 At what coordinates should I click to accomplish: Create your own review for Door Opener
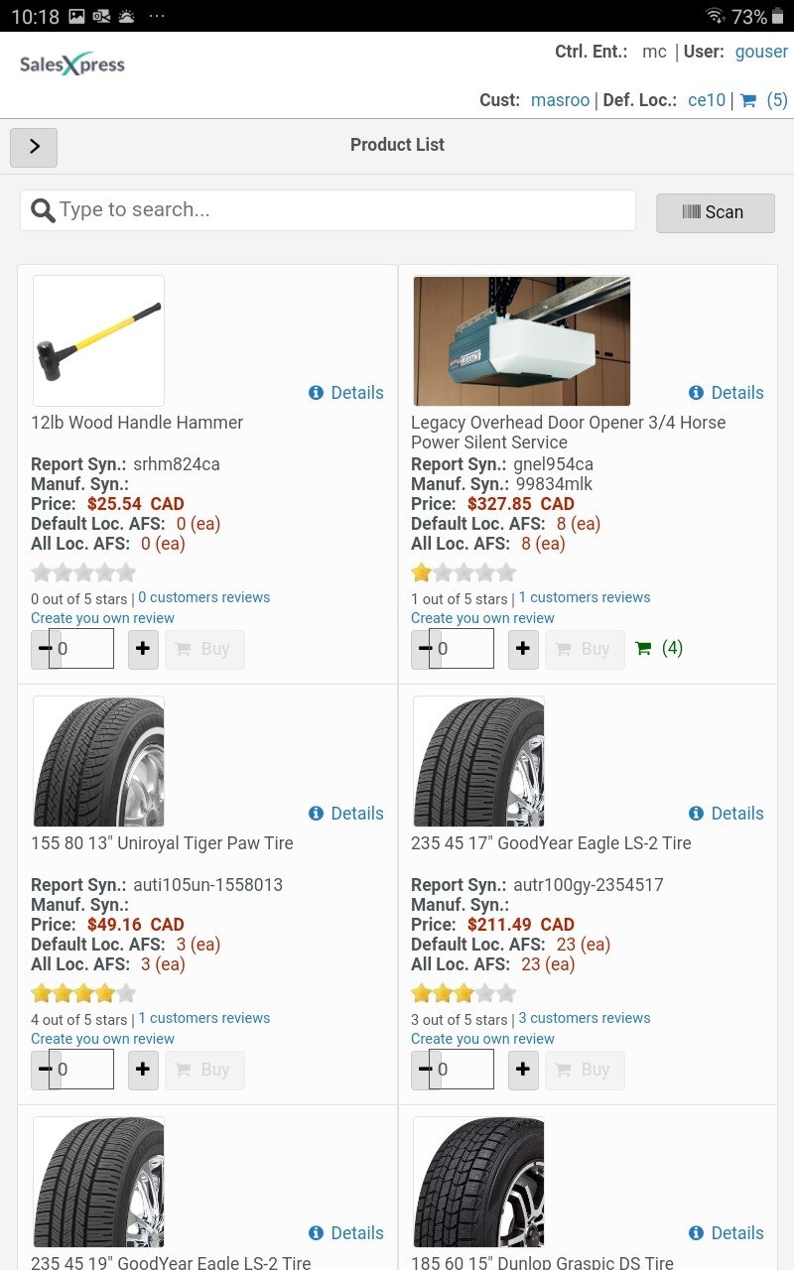pyautogui.click(x=482, y=618)
